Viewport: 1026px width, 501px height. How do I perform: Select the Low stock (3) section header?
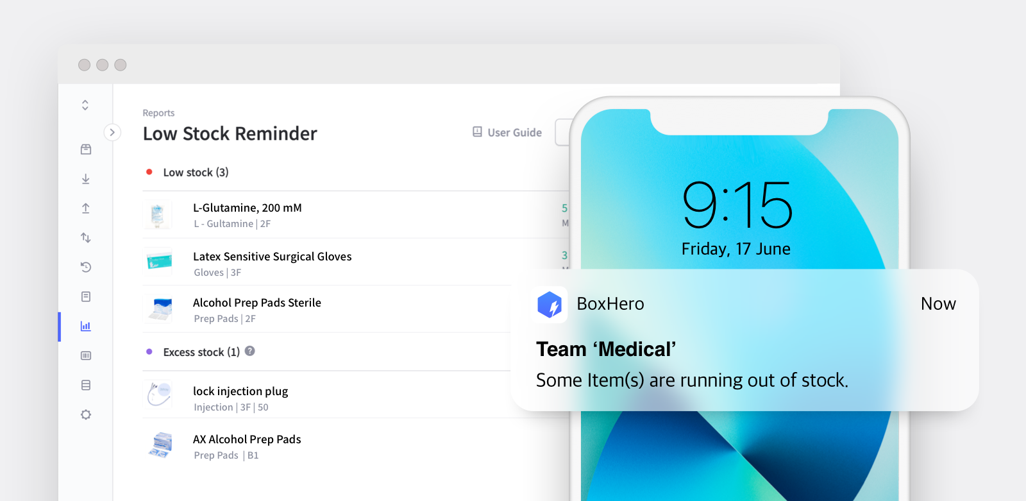click(196, 172)
